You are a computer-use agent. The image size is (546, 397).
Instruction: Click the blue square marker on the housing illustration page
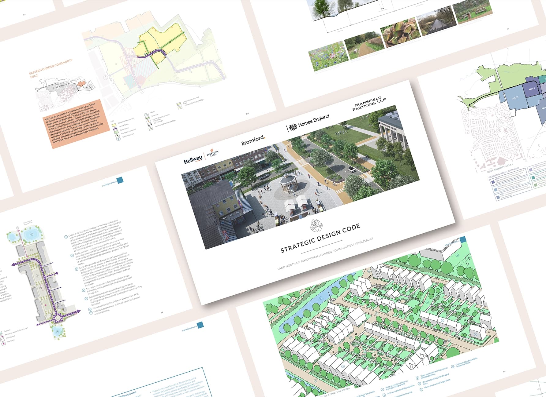point(463,240)
